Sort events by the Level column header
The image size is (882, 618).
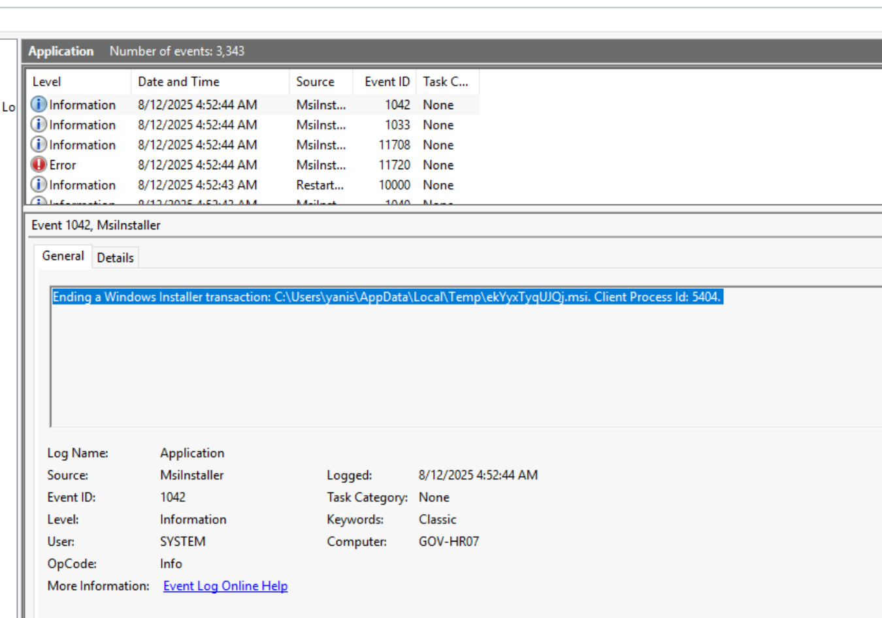tap(79, 82)
